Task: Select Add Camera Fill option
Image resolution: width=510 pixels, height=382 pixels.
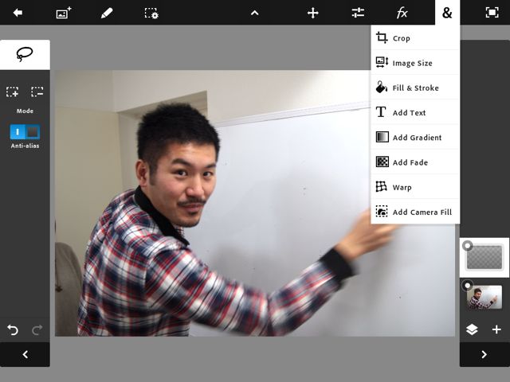Action: tap(415, 212)
